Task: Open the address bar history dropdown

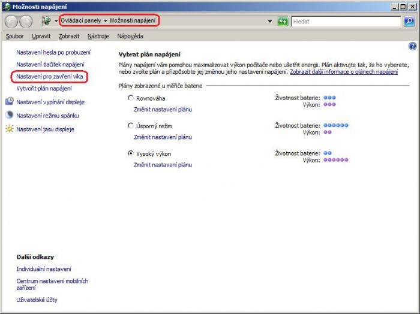Action: (x=270, y=22)
